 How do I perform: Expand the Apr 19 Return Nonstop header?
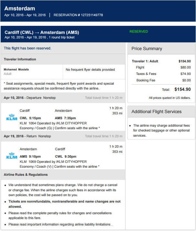click(27, 136)
